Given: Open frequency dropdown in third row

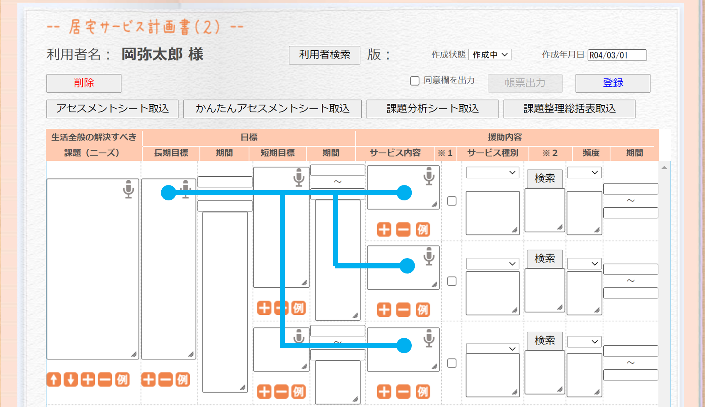Looking at the screenshot, I should [584, 342].
